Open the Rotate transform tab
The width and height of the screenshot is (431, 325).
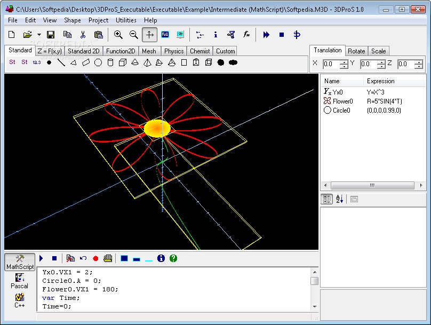[356, 51]
